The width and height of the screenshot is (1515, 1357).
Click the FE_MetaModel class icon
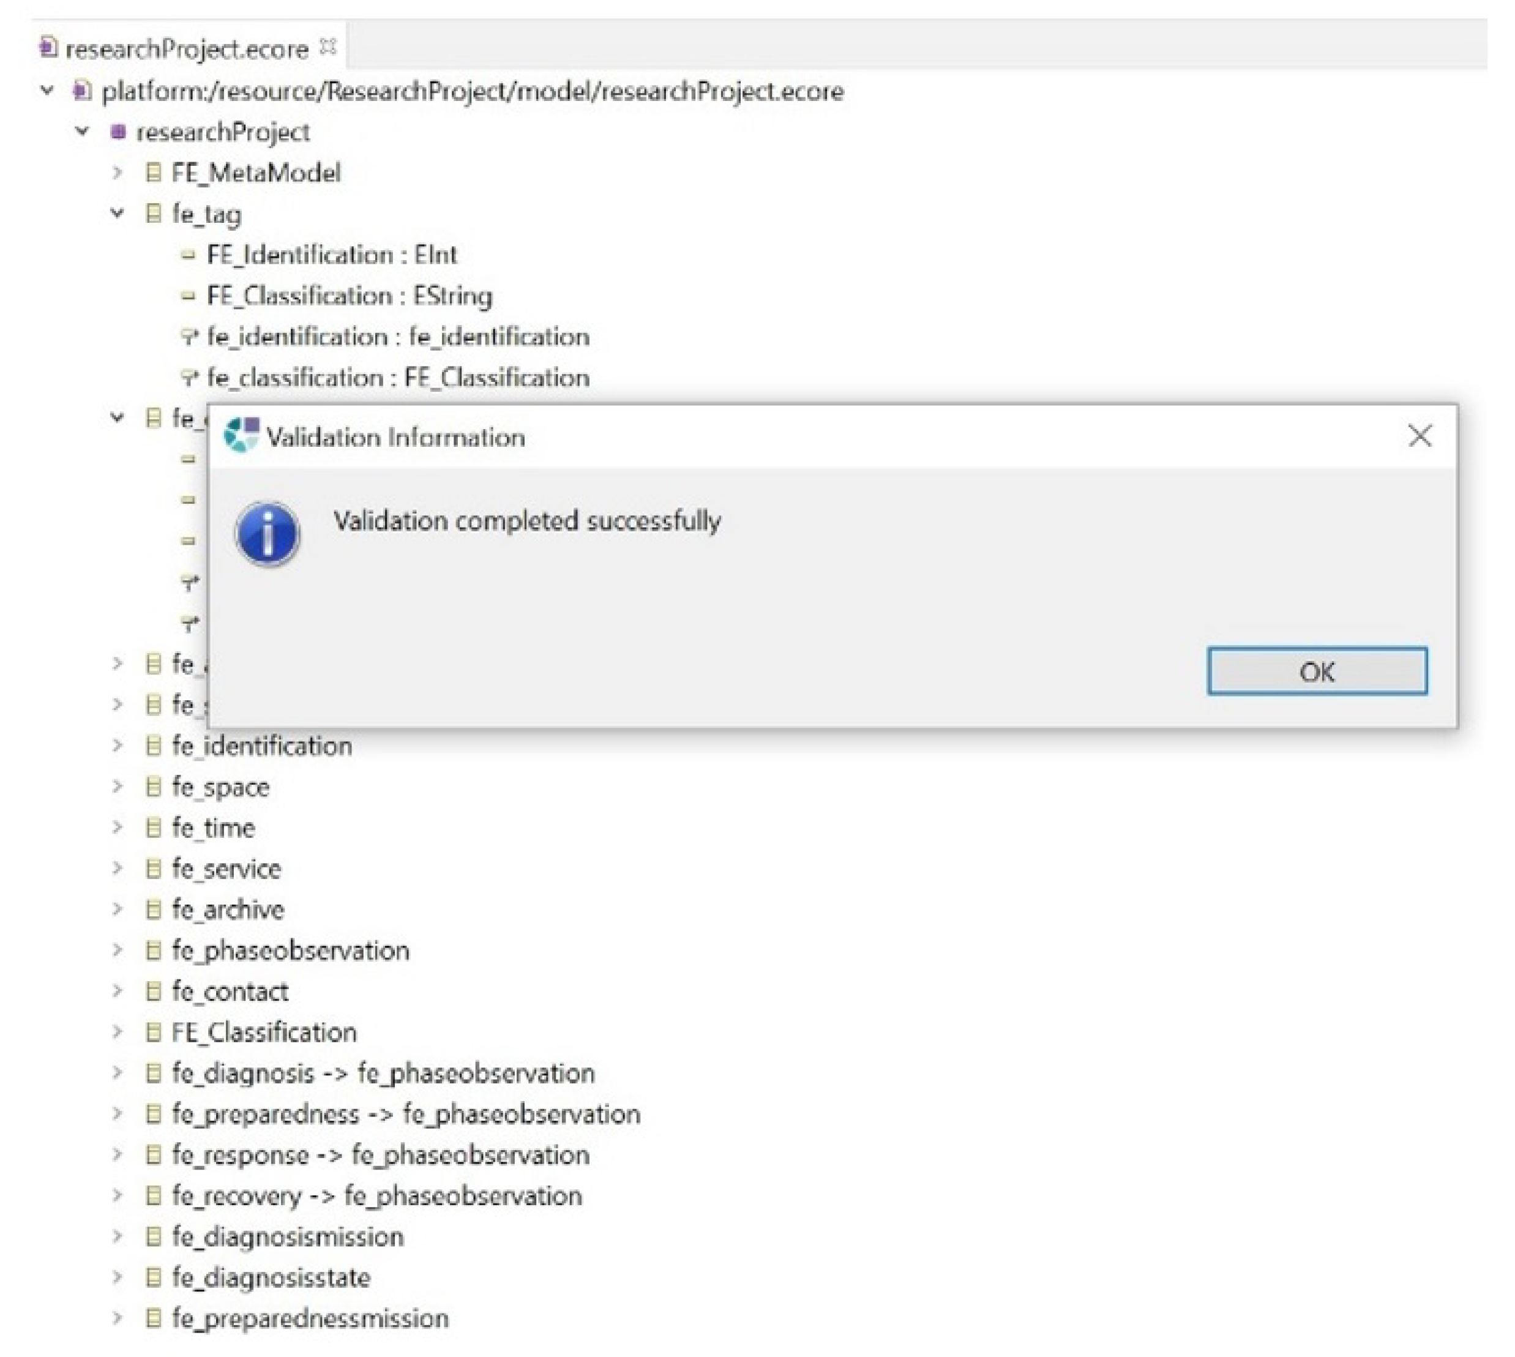[153, 172]
